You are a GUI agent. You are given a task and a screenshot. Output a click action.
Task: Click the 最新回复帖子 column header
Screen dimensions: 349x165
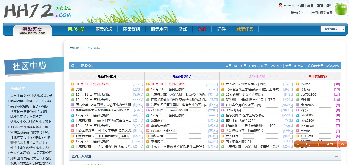click(x=182, y=76)
